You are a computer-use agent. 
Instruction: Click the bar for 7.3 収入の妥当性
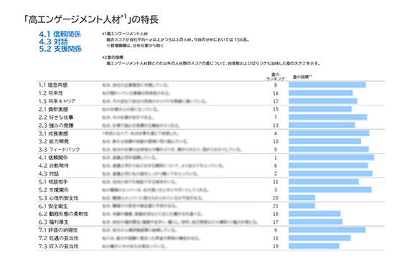point(314,246)
